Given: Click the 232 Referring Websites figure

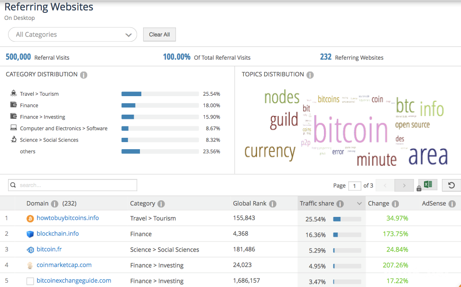Looking at the screenshot, I should tap(326, 57).
